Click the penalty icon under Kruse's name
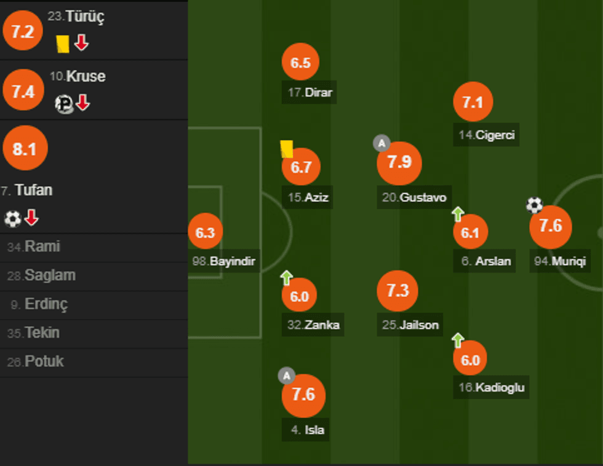Image resolution: width=603 pixels, height=466 pixels. click(64, 105)
